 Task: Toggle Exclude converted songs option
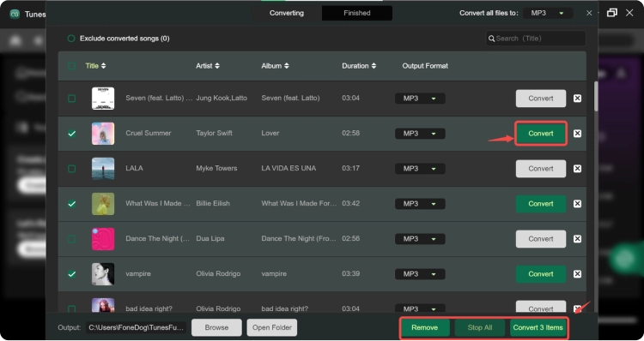[x=71, y=39]
